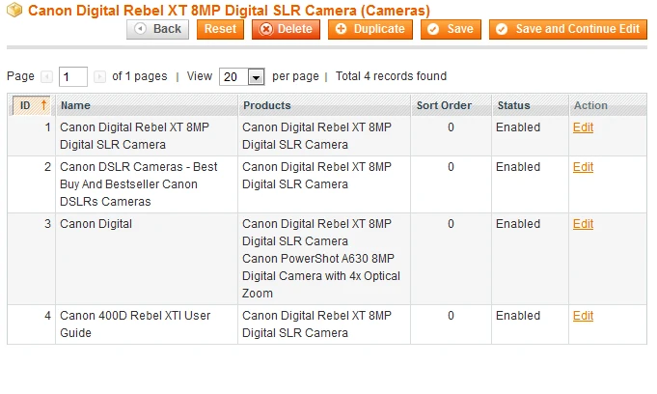Image resolution: width=657 pixels, height=394 pixels.
Task: Edit the Canon 400D Rebel XTI User Guide row
Action: point(583,316)
